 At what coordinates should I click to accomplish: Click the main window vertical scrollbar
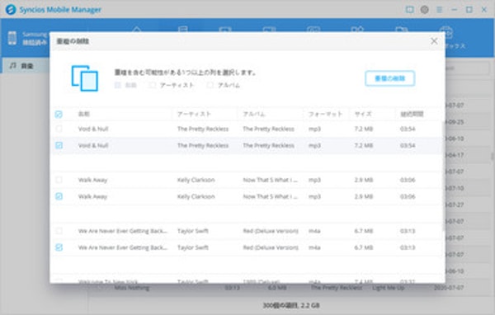point(493,156)
